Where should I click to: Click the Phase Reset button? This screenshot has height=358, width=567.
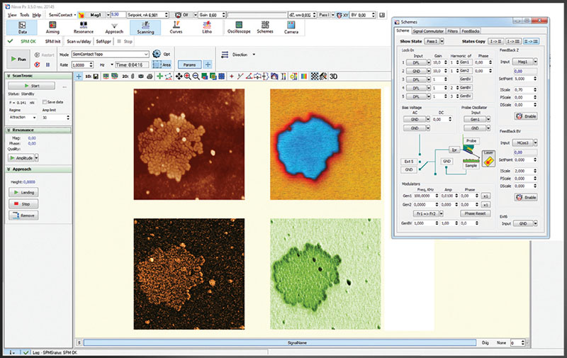(x=476, y=213)
